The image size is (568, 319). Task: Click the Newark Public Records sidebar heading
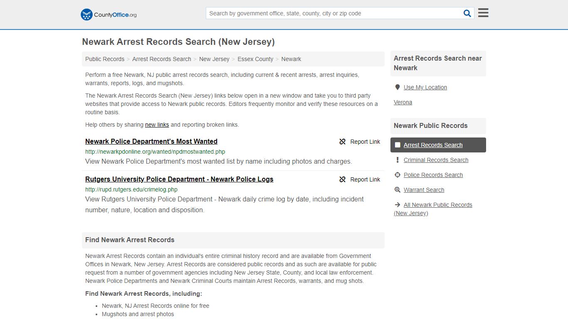pyautogui.click(x=431, y=125)
